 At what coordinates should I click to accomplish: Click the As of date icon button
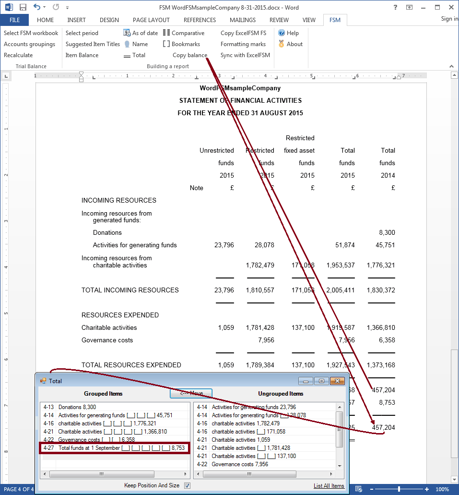pos(127,33)
